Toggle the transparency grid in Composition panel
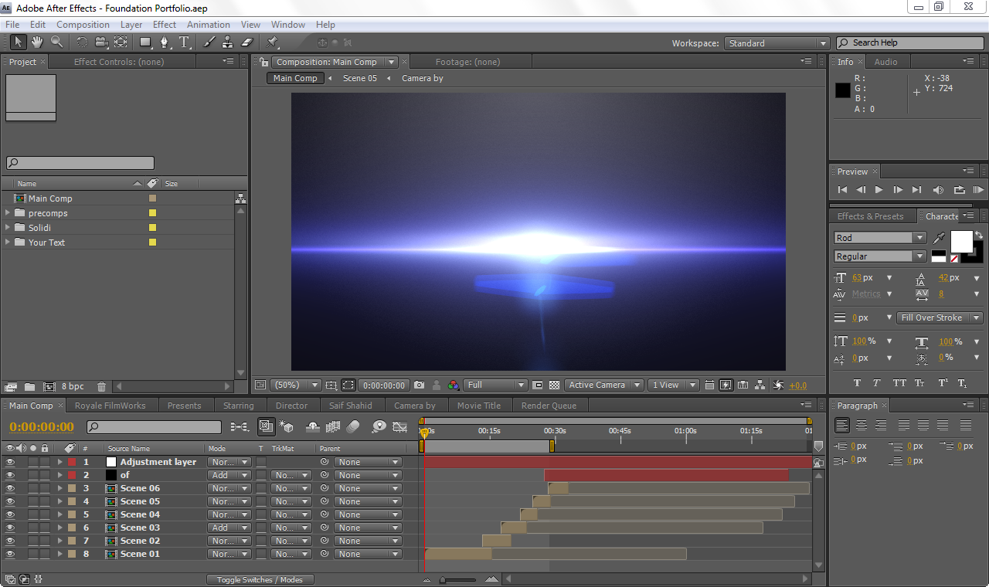Screen dimensions: 989x587 555,384
